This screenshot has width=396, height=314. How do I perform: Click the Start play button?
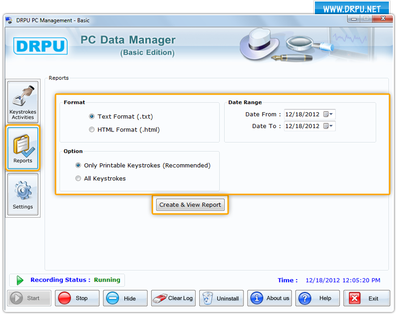point(29,298)
